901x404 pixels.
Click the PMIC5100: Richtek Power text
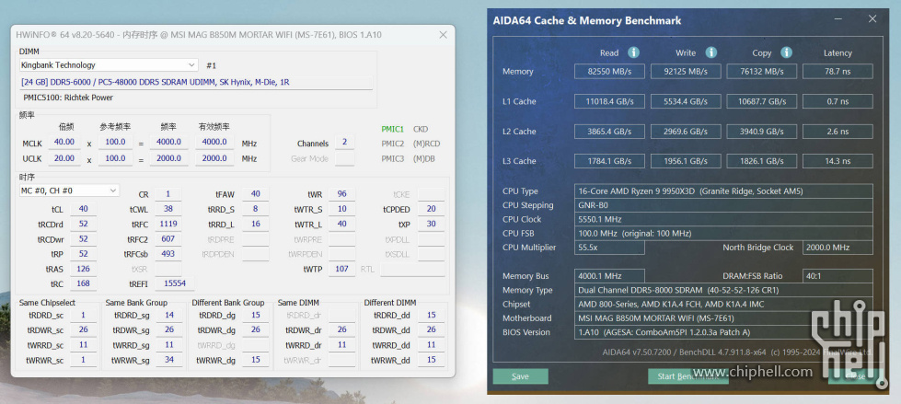click(68, 98)
